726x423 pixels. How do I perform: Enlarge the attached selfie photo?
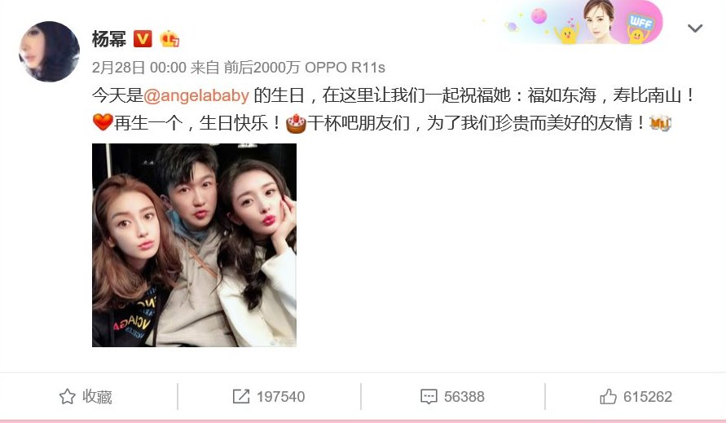tap(194, 245)
